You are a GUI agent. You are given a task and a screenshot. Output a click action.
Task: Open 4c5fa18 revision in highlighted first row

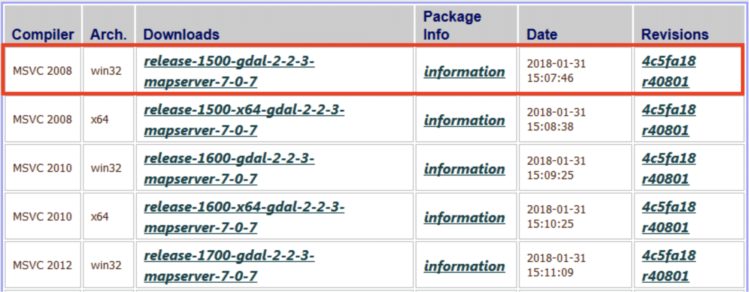click(669, 61)
